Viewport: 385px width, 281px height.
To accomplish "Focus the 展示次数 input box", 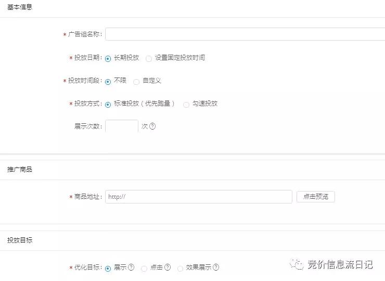I will coord(122,126).
